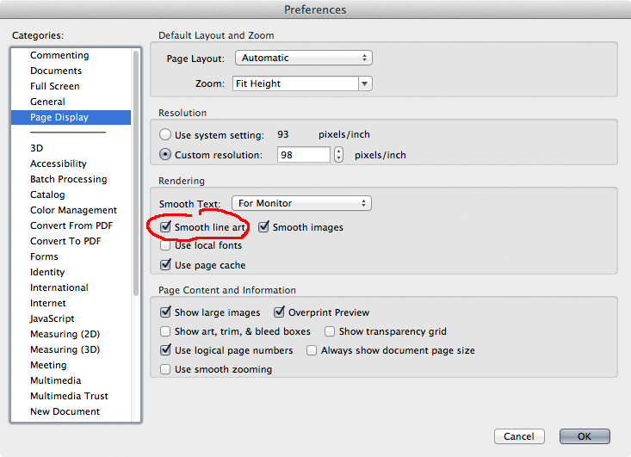This screenshot has width=631, height=457.
Task: Disable Use page cache checkbox
Action: pyautogui.click(x=165, y=265)
